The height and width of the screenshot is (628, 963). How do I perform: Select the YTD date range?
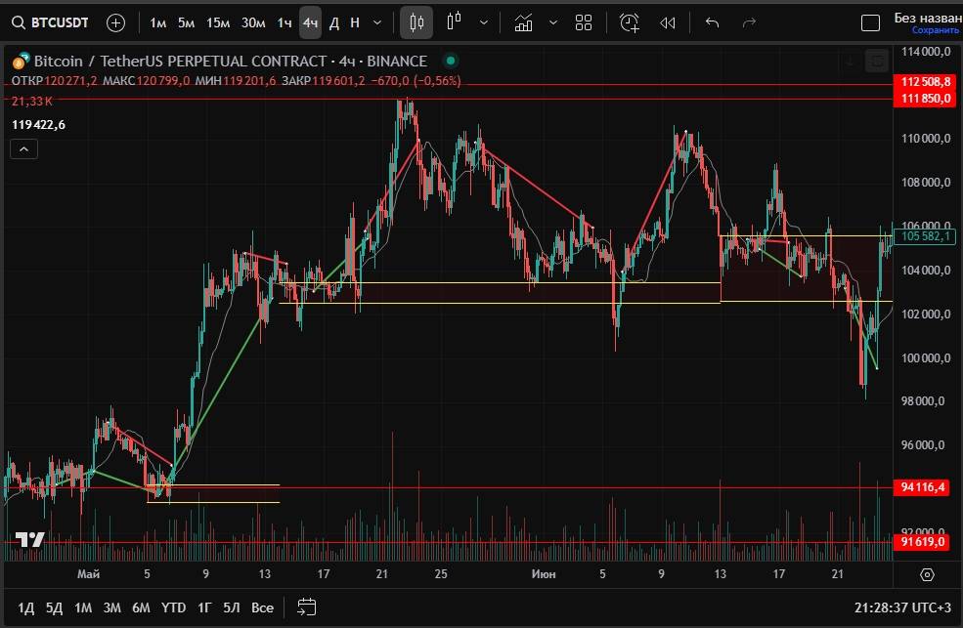[173, 607]
